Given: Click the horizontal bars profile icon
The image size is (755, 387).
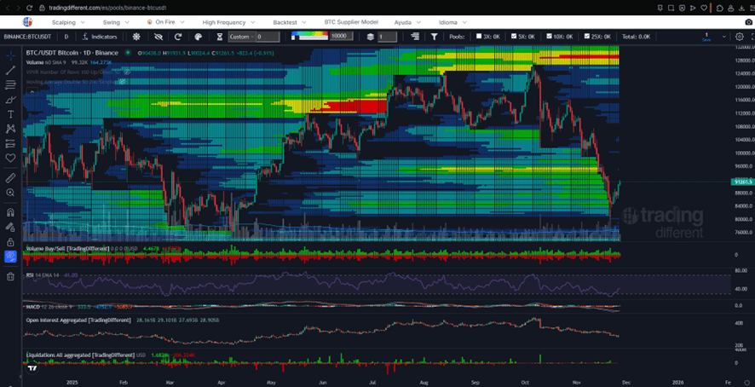Looking at the screenshot, I should [x=415, y=37].
